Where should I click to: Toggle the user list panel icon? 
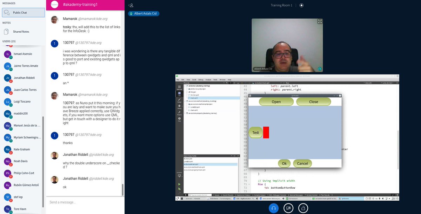pos(131,5)
